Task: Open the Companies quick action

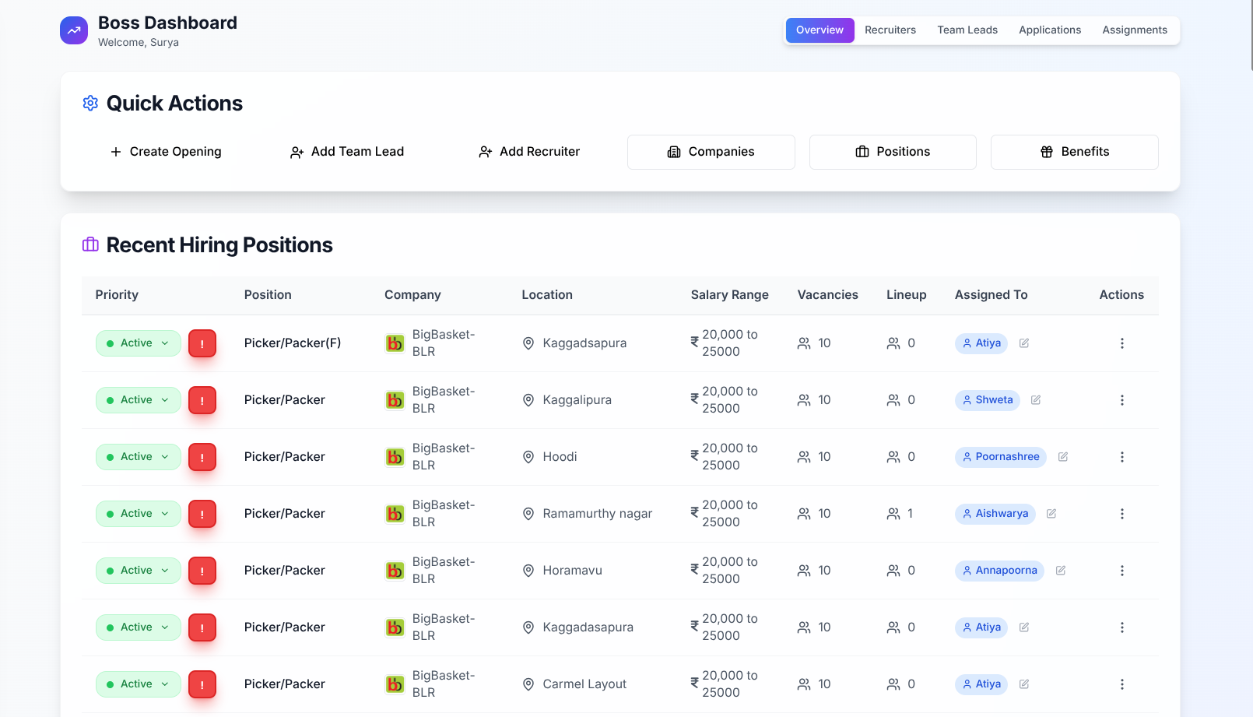Action: coord(711,152)
